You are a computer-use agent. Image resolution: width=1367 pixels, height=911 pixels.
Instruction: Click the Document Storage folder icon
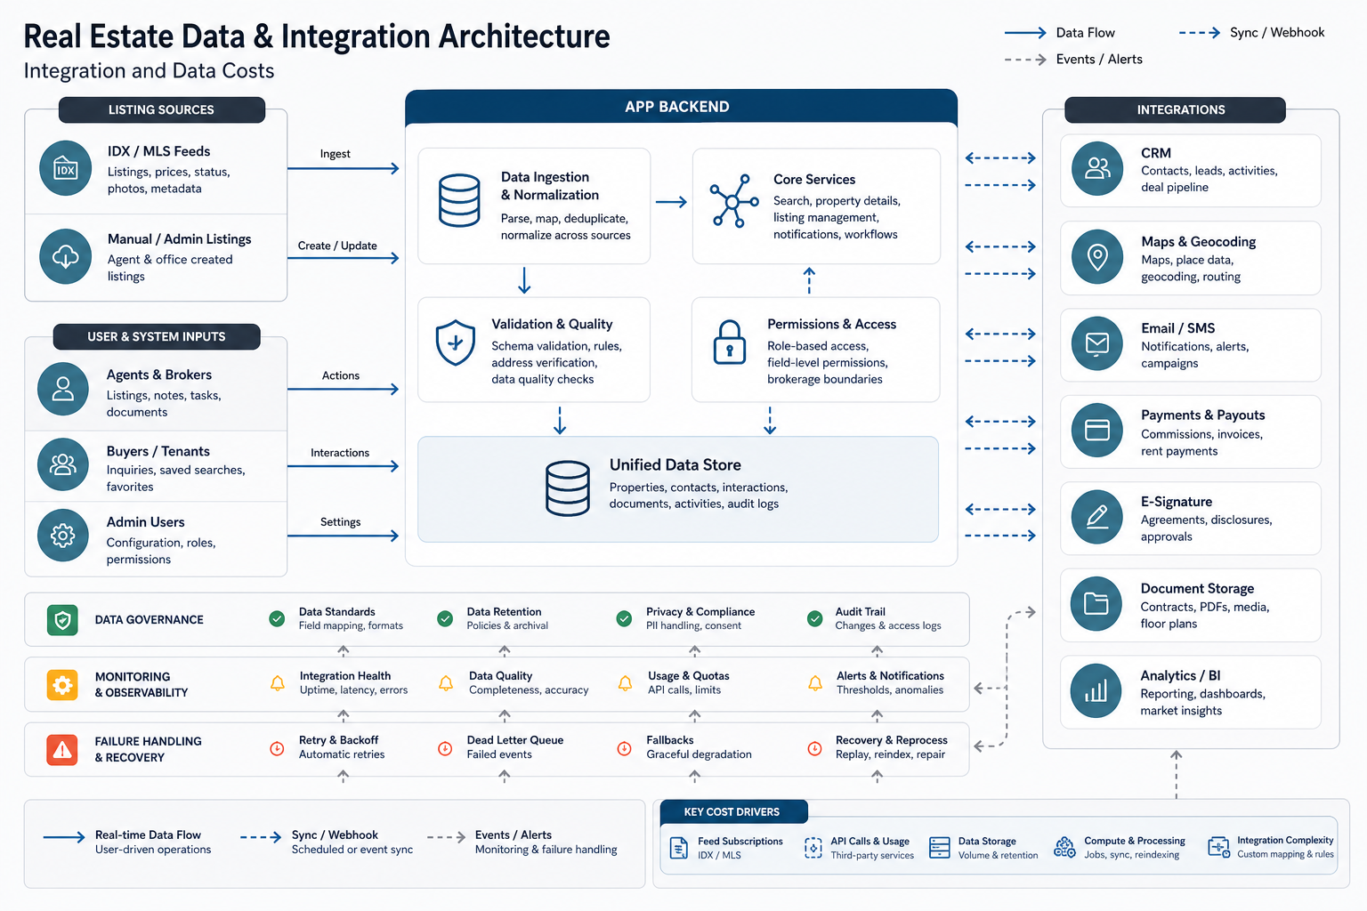pyautogui.click(x=1096, y=603)
